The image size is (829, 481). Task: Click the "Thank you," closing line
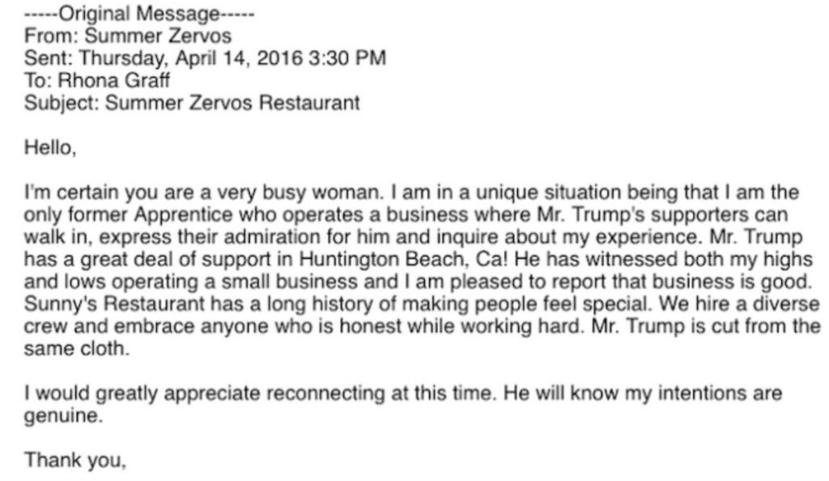click(74, 461)
